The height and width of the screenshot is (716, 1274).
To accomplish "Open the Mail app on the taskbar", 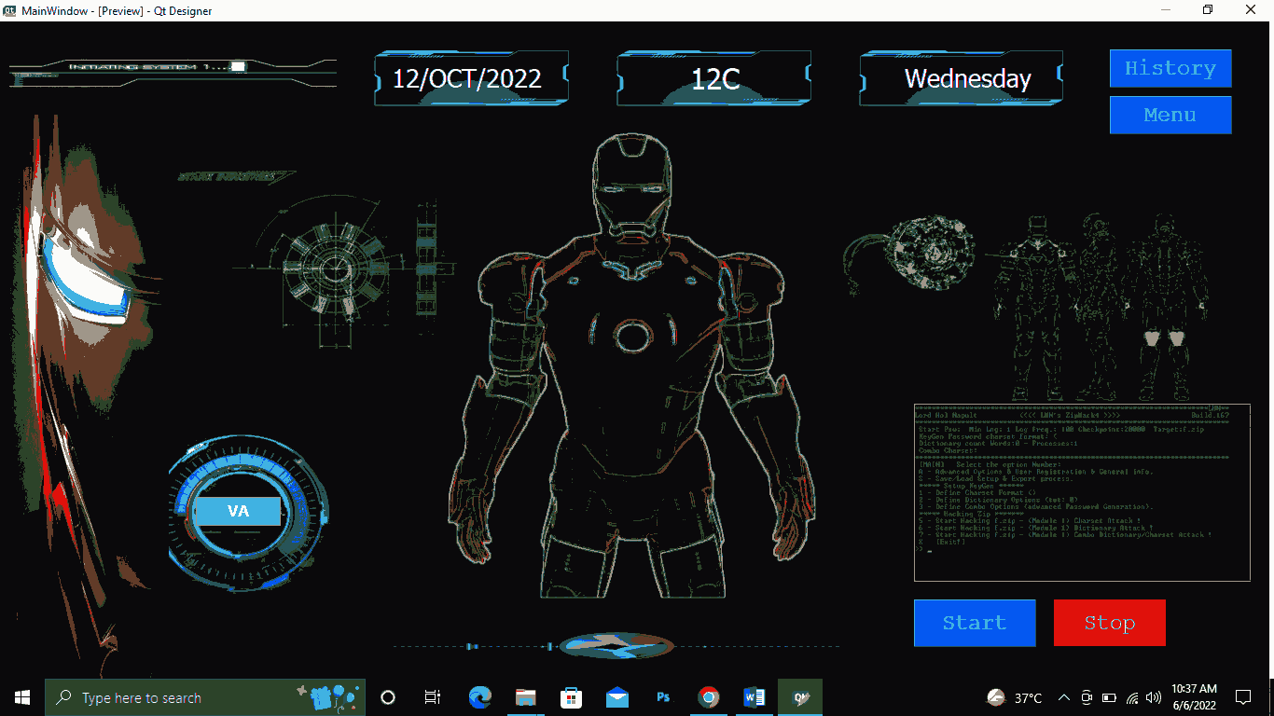I will (616, 697).
